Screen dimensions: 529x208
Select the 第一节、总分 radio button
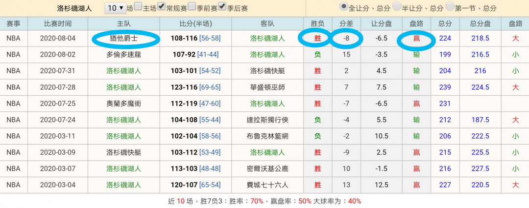[x=450, y=6]
